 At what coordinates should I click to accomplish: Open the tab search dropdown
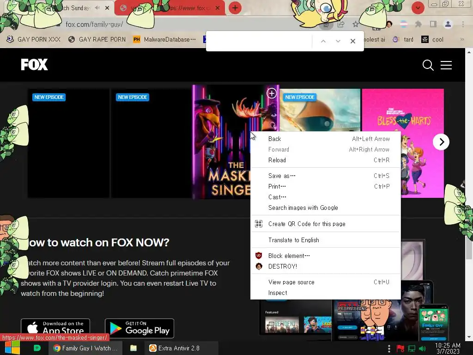418,8
